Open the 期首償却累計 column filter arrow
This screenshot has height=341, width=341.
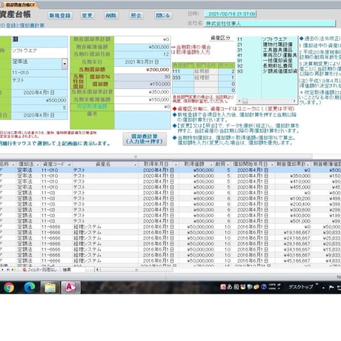click(x=308, y=165)
